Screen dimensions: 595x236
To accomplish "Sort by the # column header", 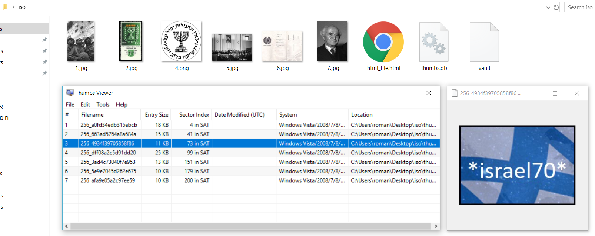I will click(x=70, y=115).
